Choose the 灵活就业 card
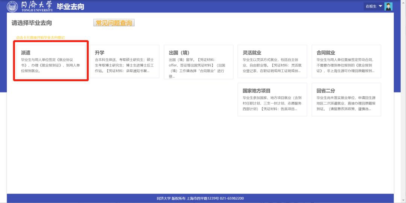This screenshot has height=203, width=406. (272, 61)
